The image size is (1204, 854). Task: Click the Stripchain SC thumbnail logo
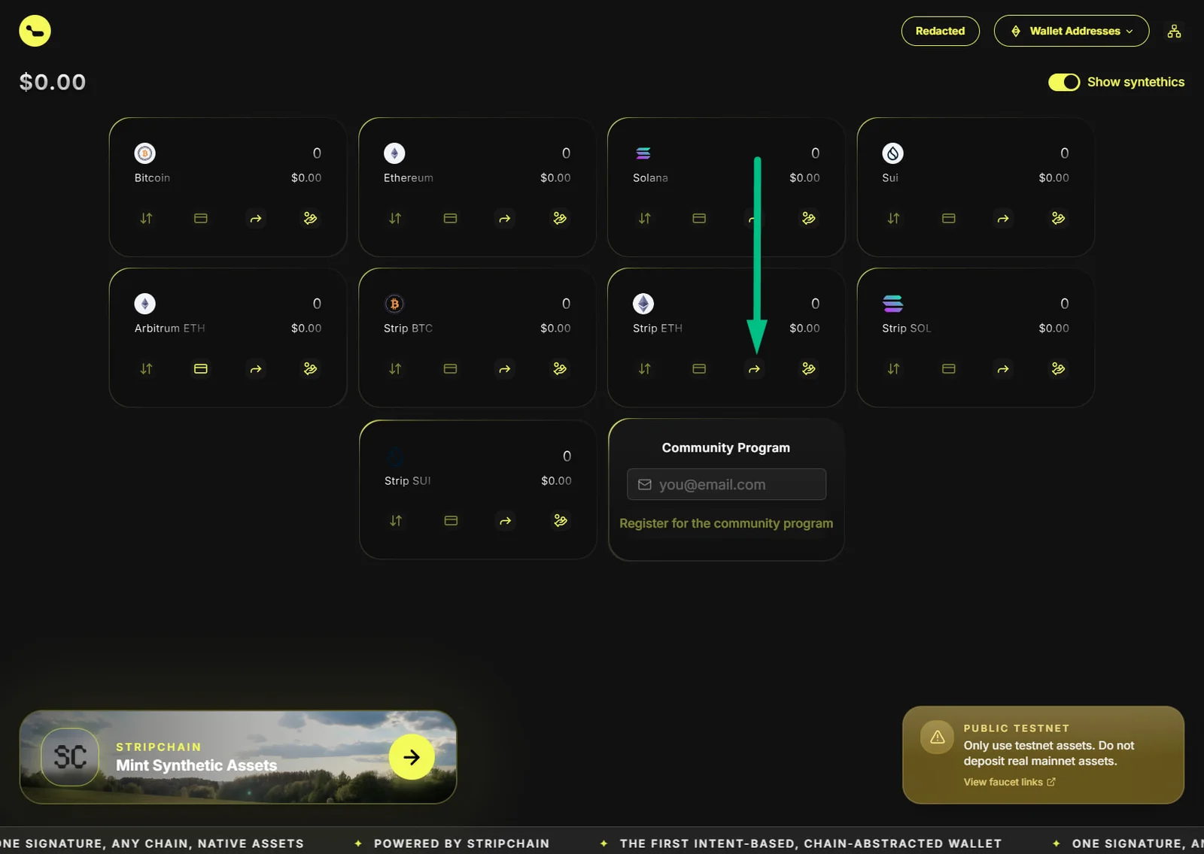[x=70, y=757]
